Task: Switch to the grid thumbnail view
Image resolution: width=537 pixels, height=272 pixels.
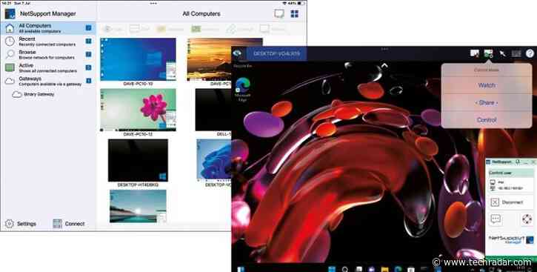Action: 295,13
